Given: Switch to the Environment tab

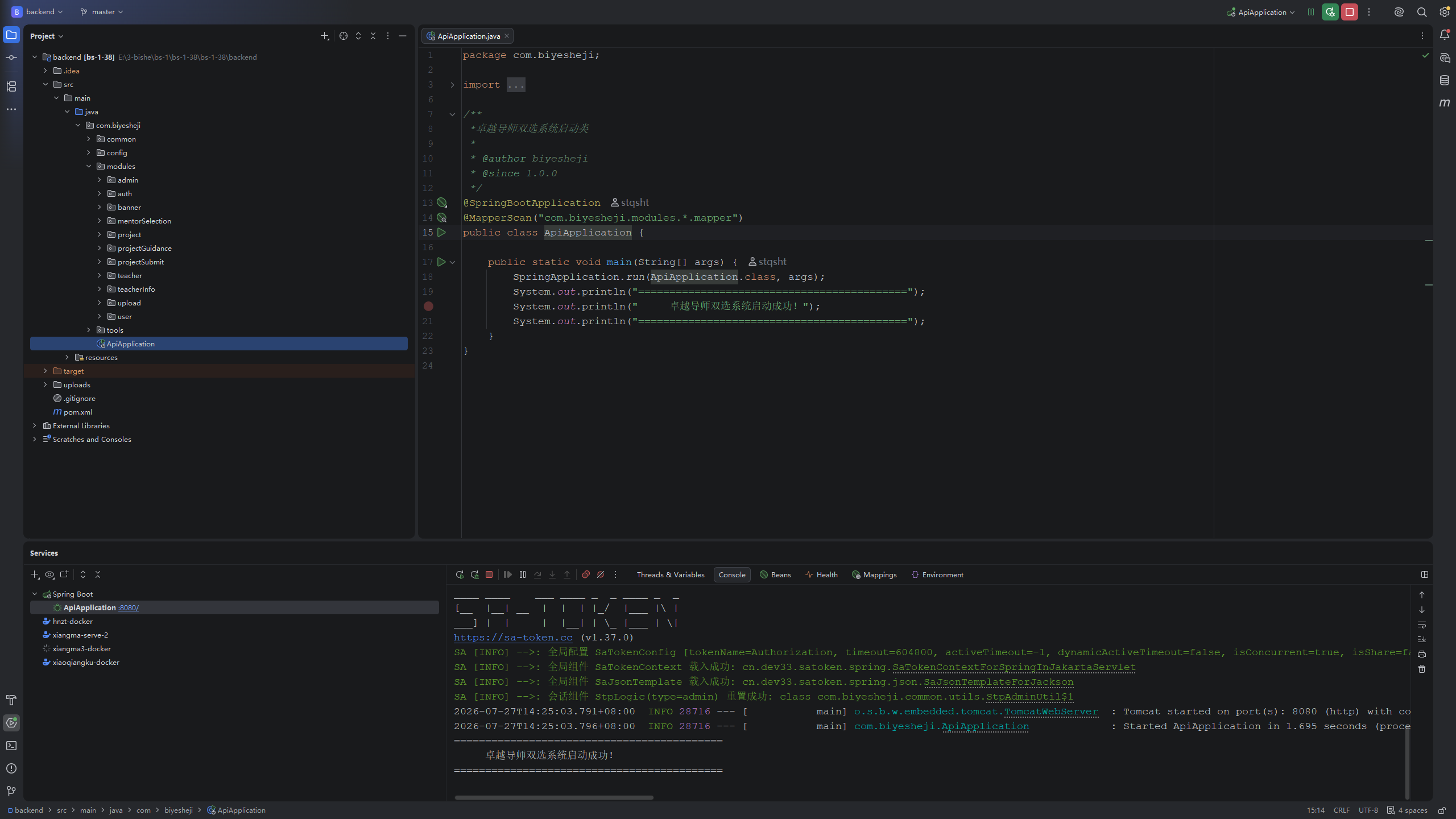Looking at the screenshot, I should (x=937, y=575).
